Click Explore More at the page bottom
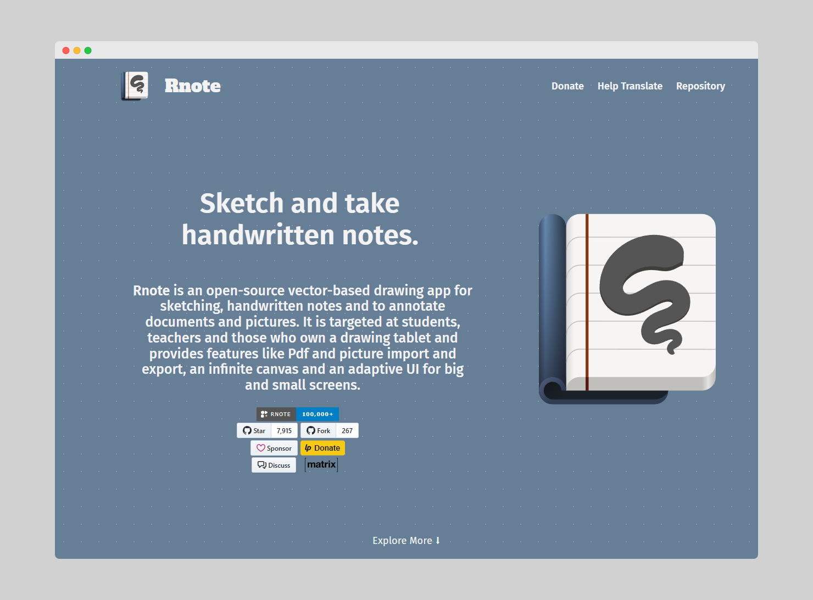Viewport: 813px width, 600px height. (406, 541)
